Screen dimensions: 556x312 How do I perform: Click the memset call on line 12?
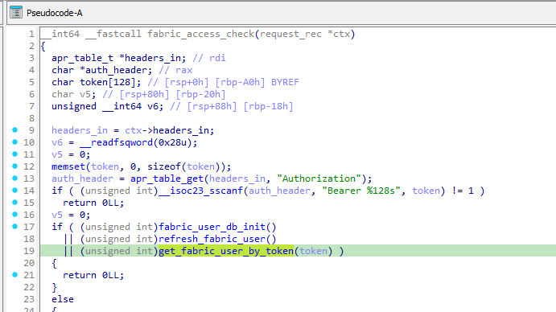click(x=68, y=166)
